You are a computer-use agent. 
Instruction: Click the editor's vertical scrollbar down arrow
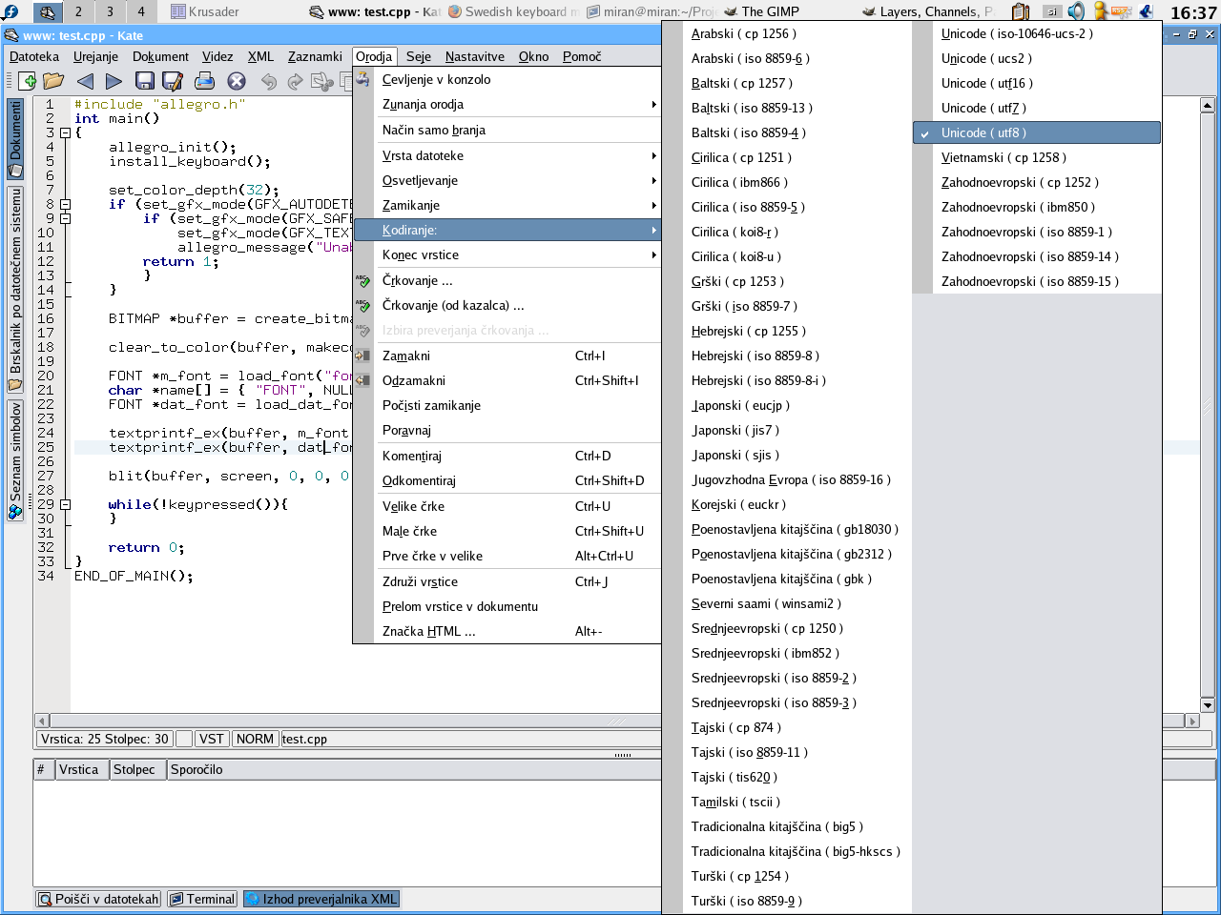(1207, 705)
